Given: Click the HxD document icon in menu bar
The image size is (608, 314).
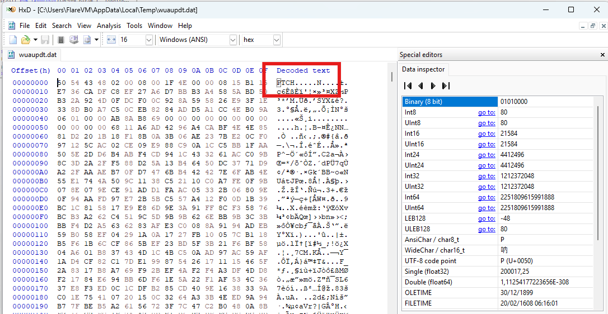Looking at the screenshot, I should click(x=12, y=26).
